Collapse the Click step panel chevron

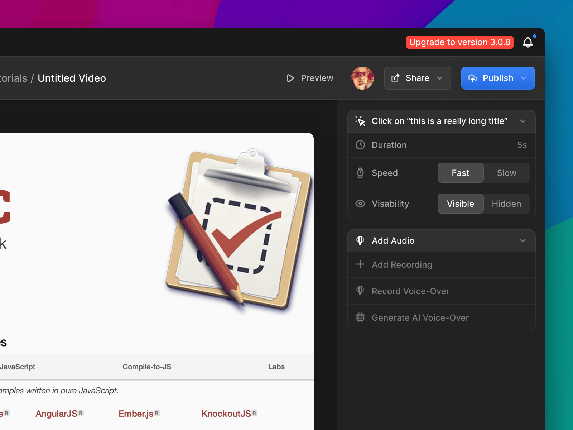[x=523, y=121]
